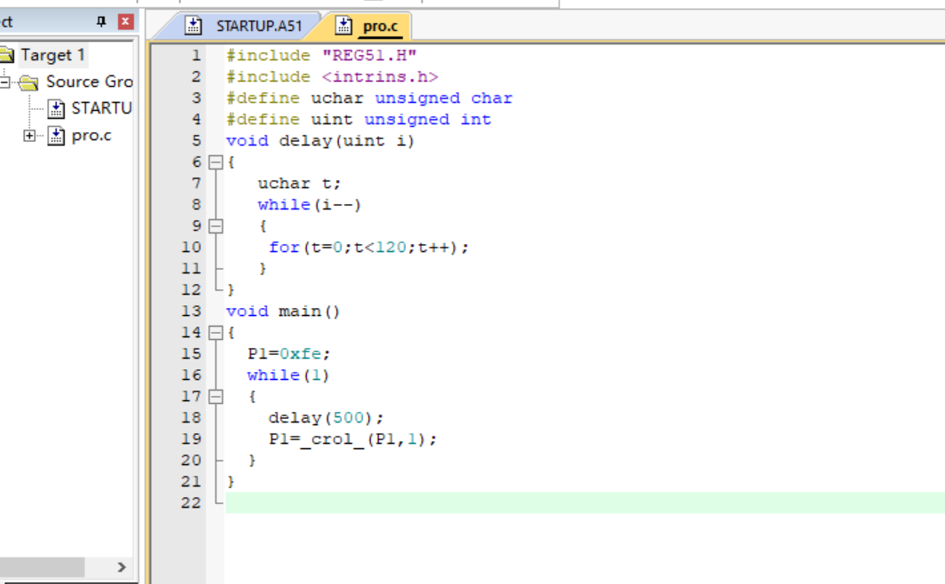The image size is (945, 584).
Task: Collapse the main function fold at line 14
Action: click(215, 333)
